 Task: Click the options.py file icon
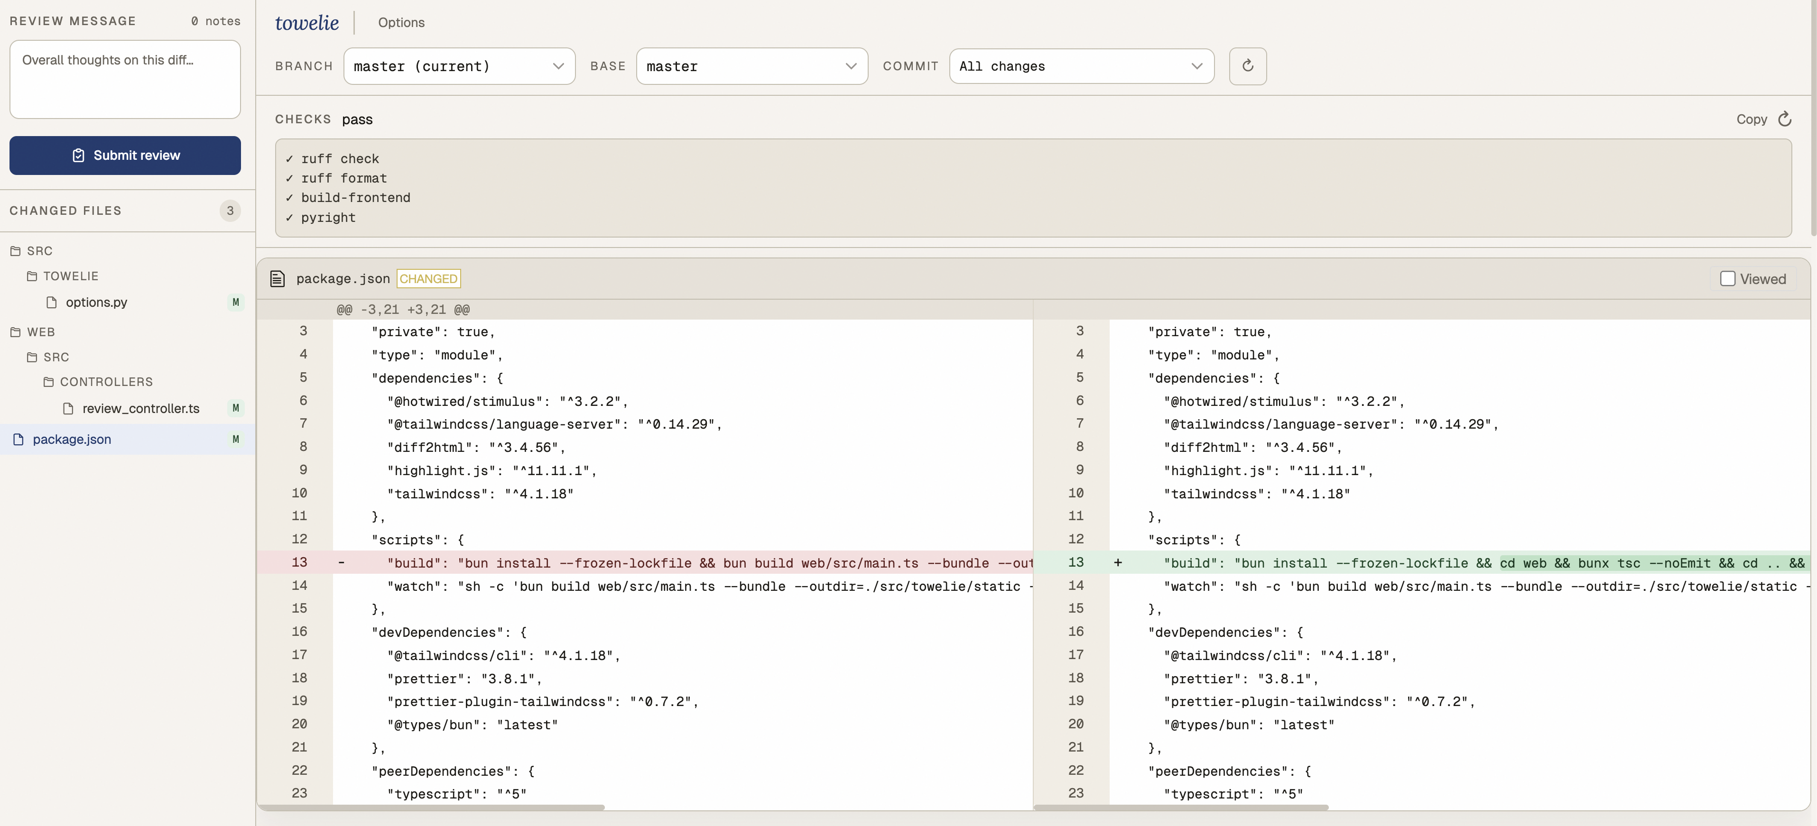[52, 303]
